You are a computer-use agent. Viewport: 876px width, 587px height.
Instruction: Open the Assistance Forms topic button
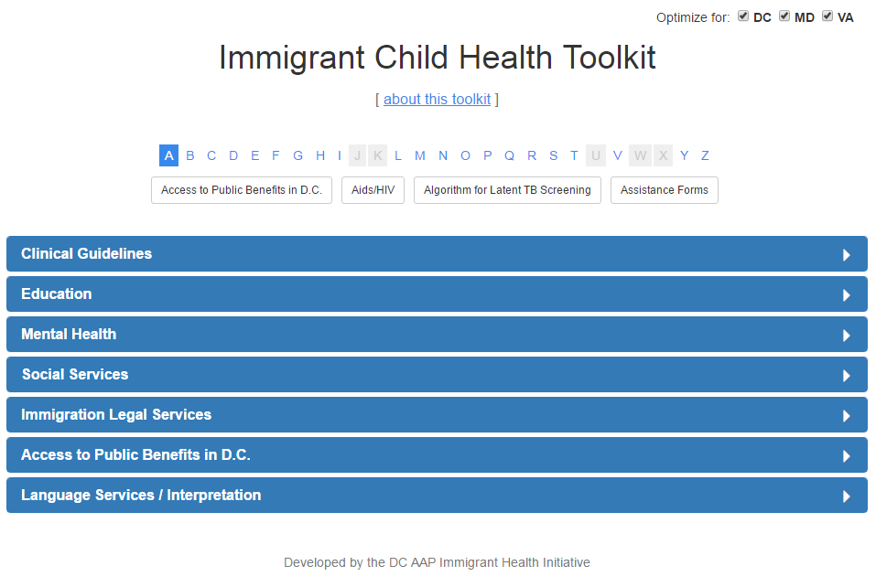665,190
